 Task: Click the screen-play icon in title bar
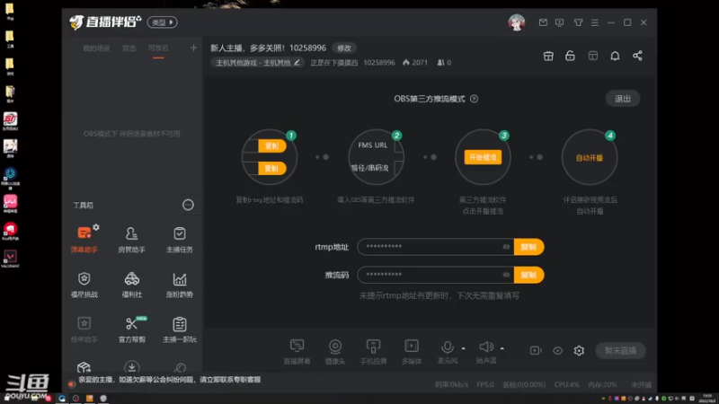(559, 22)
